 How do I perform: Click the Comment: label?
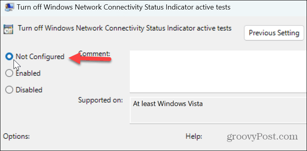pos(94,54)
